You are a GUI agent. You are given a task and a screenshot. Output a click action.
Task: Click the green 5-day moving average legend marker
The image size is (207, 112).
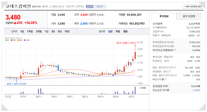pyautogui.click(x=6, y=40)
